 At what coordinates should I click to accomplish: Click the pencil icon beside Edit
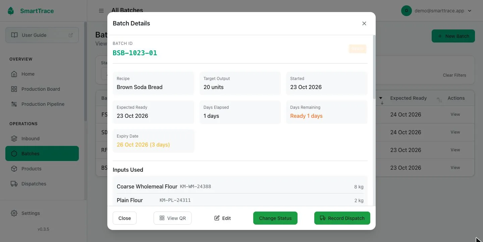point(217,218)
